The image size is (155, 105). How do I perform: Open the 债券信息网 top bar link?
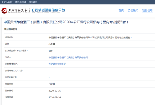[x=21, y=2]
